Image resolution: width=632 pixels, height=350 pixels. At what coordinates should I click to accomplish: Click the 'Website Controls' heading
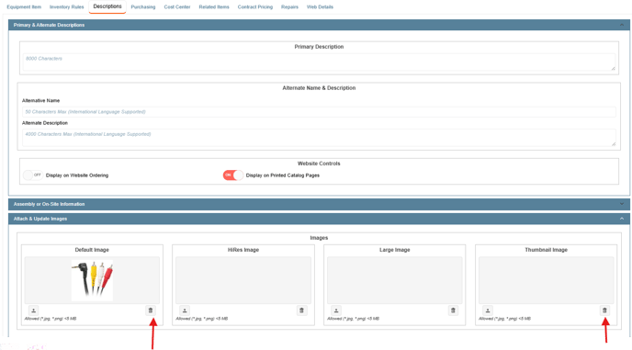click(319, 164)
